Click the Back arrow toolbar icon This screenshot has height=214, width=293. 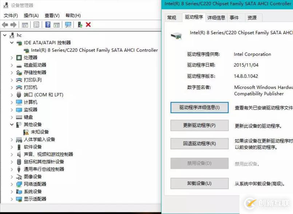pyautogui.click(x=5, y=25)
